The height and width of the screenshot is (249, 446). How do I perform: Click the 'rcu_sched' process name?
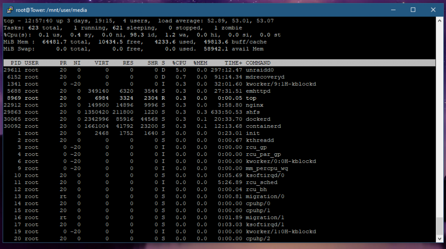point(262,183)
